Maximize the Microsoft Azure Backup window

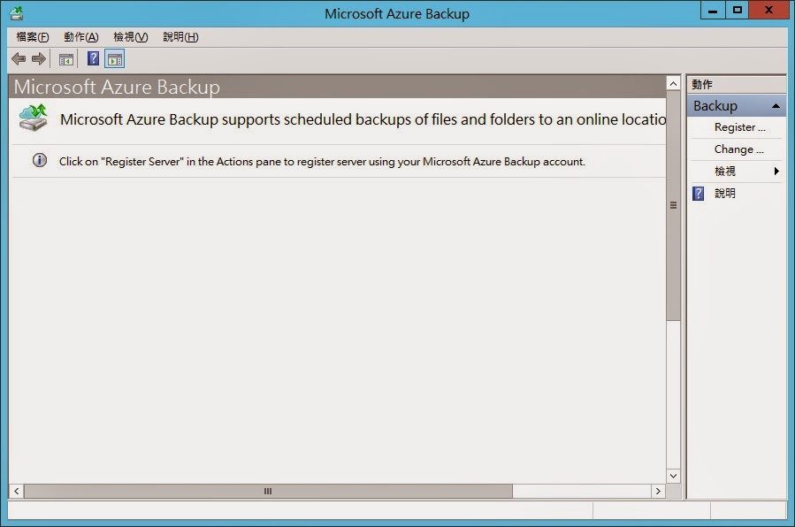point(738,11)
